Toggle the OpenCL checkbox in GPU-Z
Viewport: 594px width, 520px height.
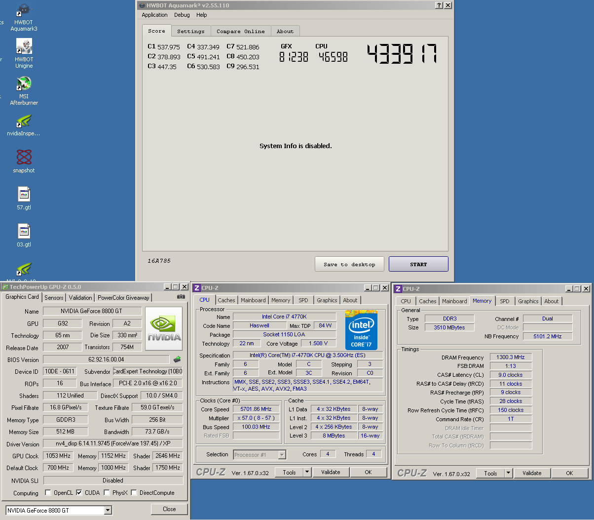click(48, 492)
